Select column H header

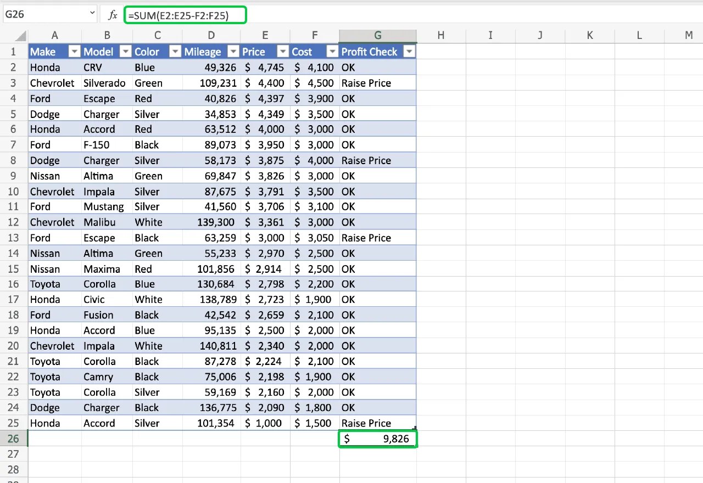[441, 35]
